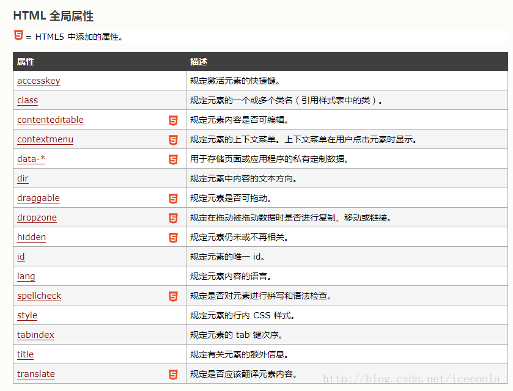
Task: Click the HTML5 badge beside draggable
Action: click(172, 198)
